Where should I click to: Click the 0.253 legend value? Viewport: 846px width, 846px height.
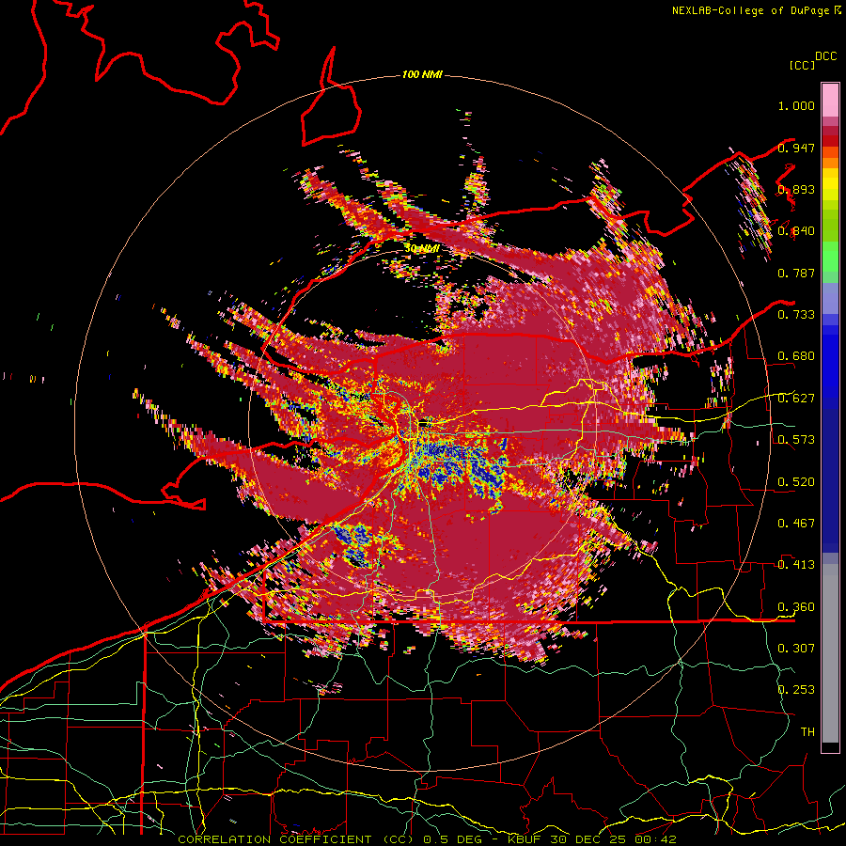(796, 690)
